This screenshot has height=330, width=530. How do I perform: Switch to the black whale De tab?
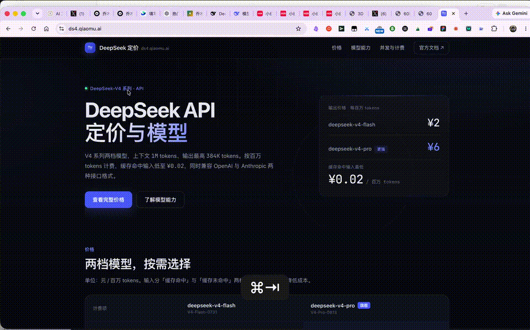click(x=218, y=13)
